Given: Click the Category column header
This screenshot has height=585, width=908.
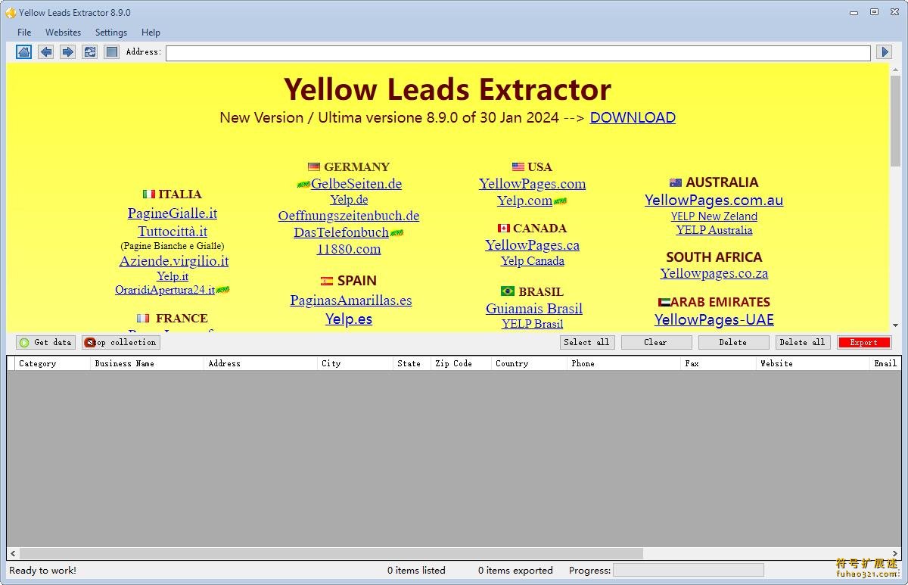Looking at the screenshot, I should pyautogui.click(x=52, y=363).
